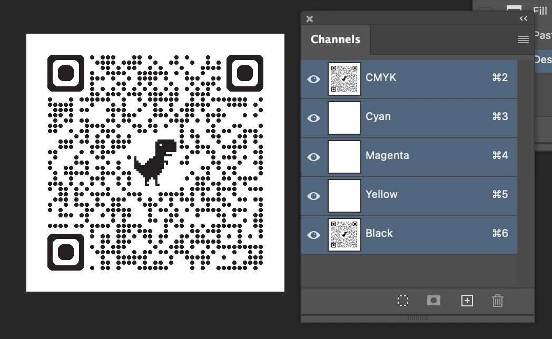
Task: Select the Yellow channel name
Action: (x=382, y=194)
